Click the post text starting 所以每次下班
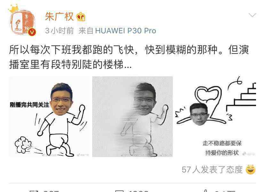The width and height of the screenshot is (265, 192). 129,57
